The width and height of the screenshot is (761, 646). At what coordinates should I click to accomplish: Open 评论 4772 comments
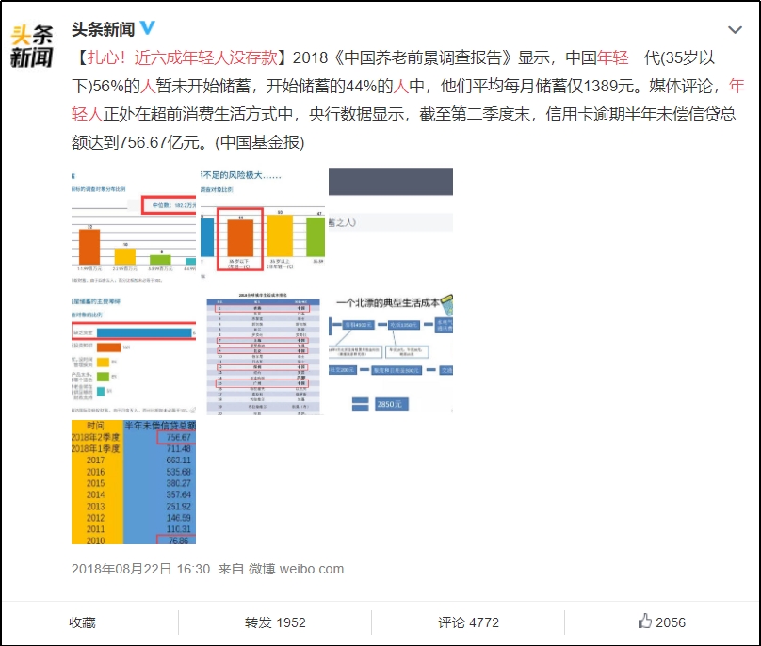(468, 622)
